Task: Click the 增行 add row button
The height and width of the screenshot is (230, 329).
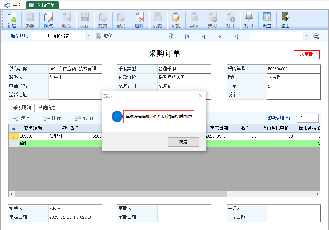Action: 21,118
